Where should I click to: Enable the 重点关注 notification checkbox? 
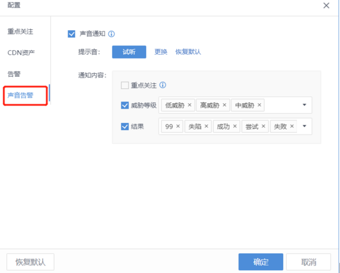(125, 85)
